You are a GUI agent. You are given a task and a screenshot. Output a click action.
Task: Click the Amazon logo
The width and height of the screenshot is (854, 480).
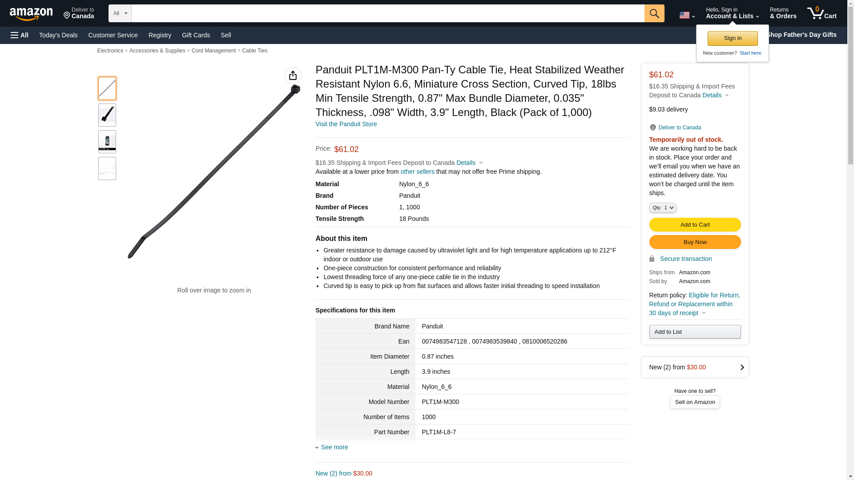31,14
